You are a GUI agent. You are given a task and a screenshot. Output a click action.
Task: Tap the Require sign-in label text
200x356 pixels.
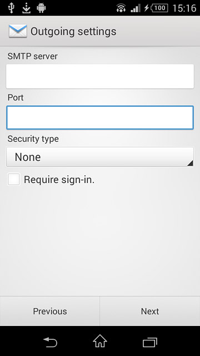pos(59,180)
